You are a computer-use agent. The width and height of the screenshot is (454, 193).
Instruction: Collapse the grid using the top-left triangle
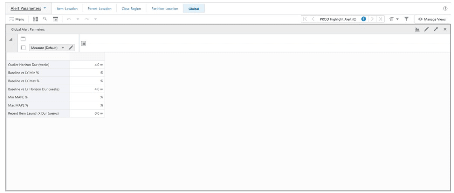pos(10,39)
